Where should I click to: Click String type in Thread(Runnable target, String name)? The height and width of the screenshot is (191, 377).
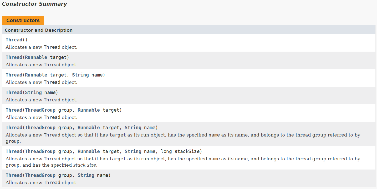(80, 75)
